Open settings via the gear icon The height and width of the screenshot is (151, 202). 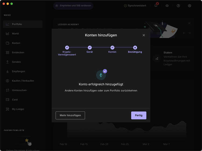click(x=189, y=6)
